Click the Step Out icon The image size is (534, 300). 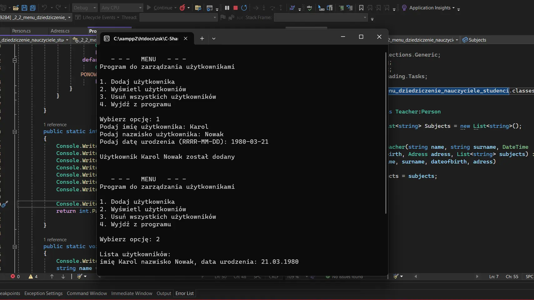tap(281, 8)
